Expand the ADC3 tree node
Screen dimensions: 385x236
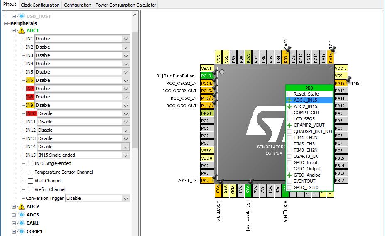pyautogui.click(x=14, y=215)
